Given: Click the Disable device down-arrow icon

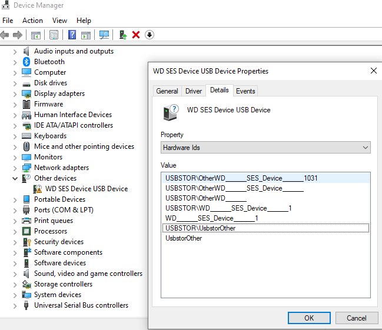Looking at the screenshot, I should click(x=150, y=35).
